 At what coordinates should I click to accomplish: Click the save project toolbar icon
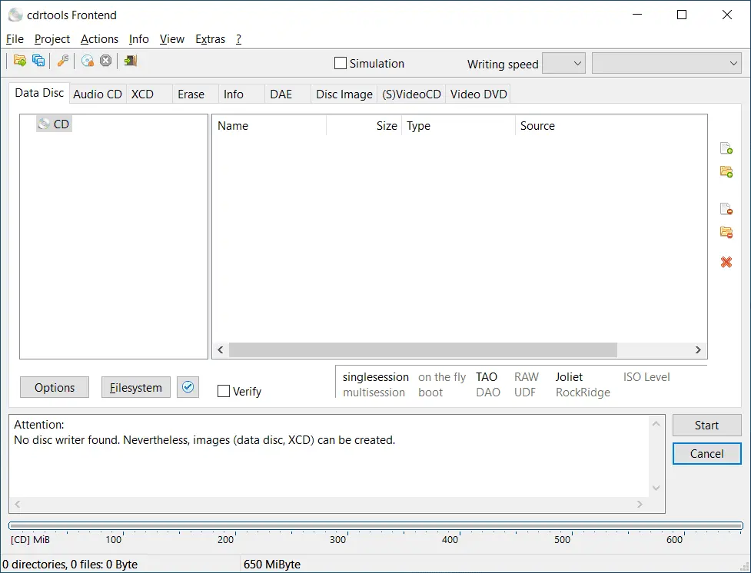38,61
